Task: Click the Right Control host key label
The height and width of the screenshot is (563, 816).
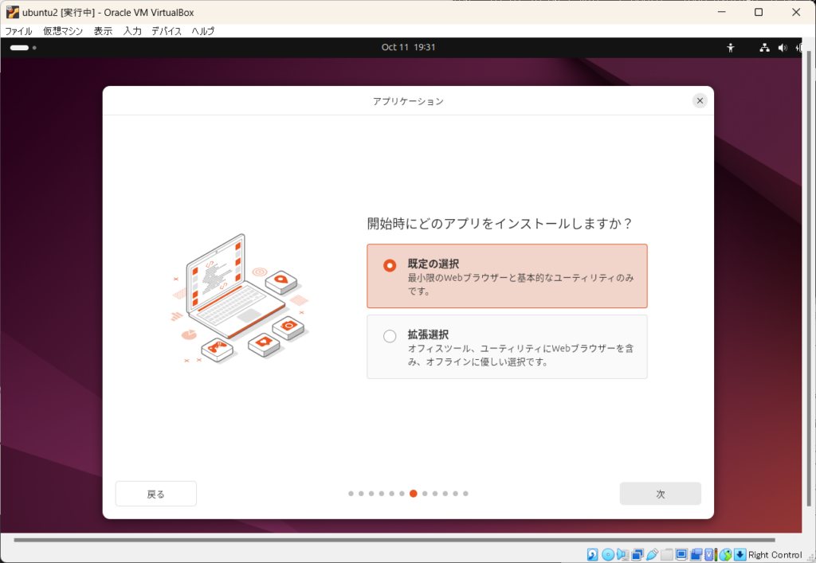Action: coord(775,555)
